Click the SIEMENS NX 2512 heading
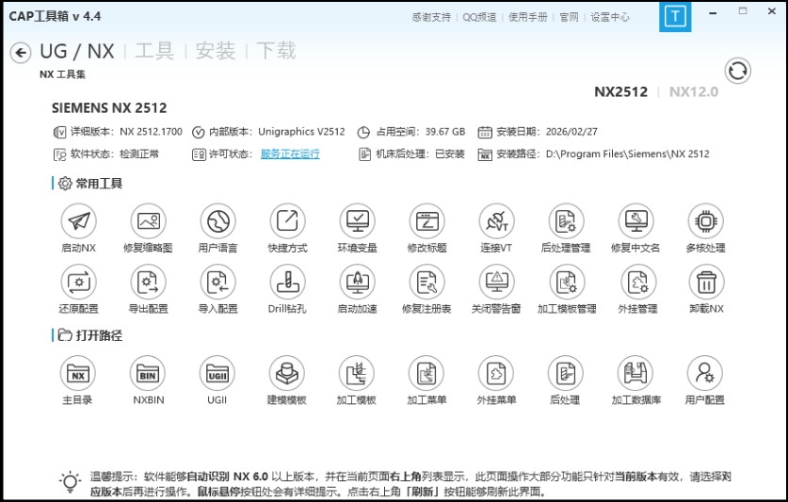 [109, 108]
